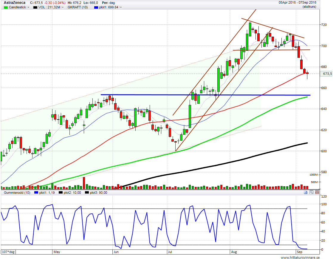The width and height of the screenshot is (333, 259).
Task: Click the Lo: 668,0 value
Action: (91, 3)
